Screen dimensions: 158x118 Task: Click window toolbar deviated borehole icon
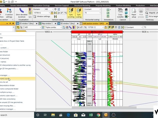[70, 27]
